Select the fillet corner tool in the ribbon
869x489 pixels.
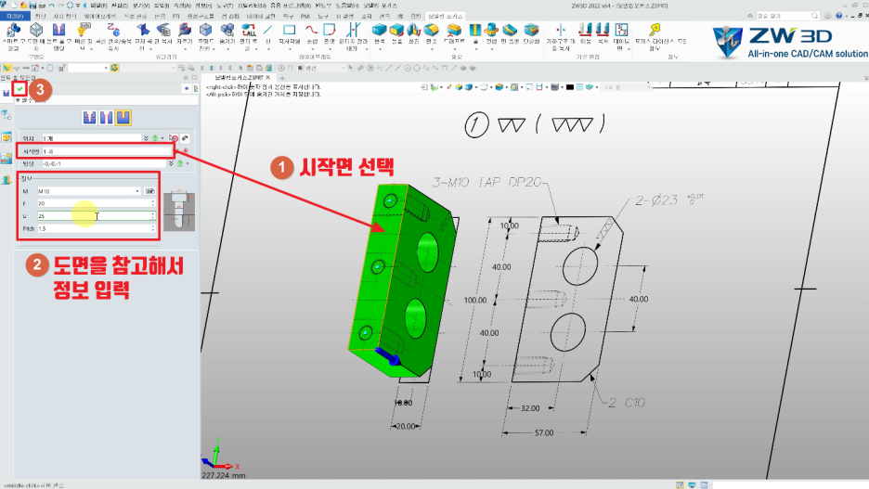coord(330,30)
